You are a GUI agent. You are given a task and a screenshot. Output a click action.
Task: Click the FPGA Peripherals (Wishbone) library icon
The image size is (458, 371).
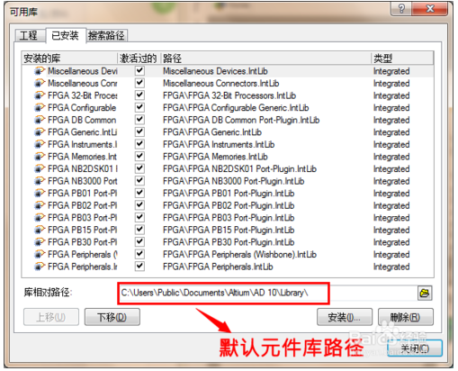point(39,254)
